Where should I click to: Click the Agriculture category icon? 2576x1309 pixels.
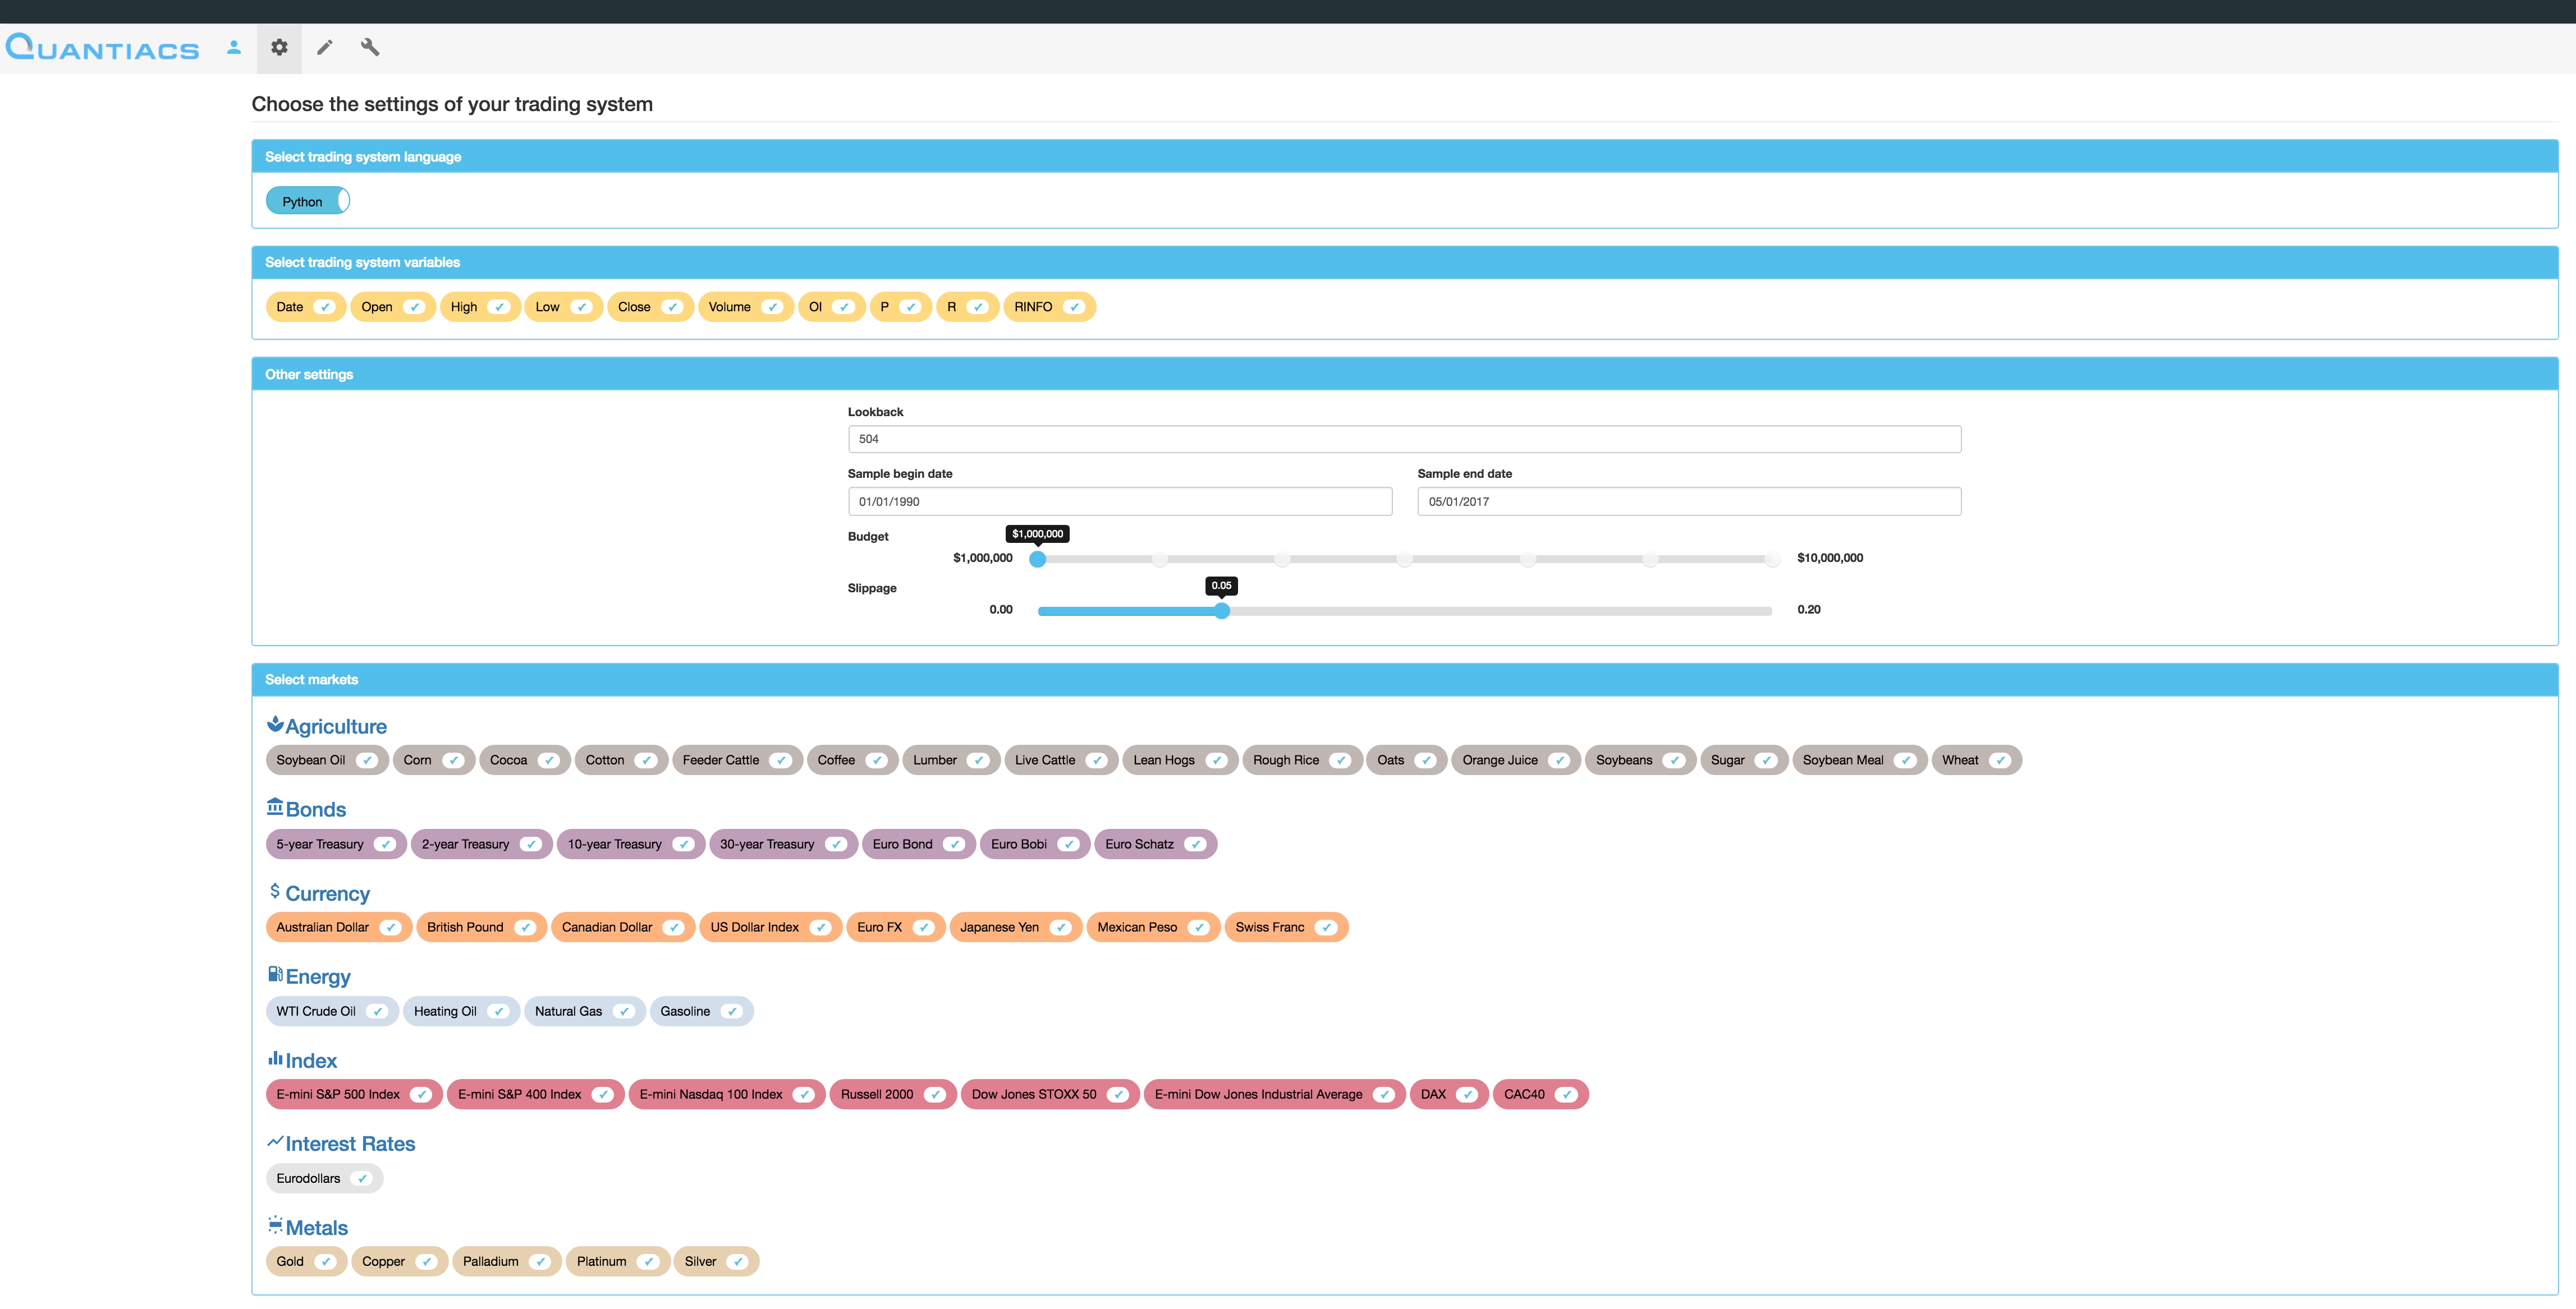[275, 725]
